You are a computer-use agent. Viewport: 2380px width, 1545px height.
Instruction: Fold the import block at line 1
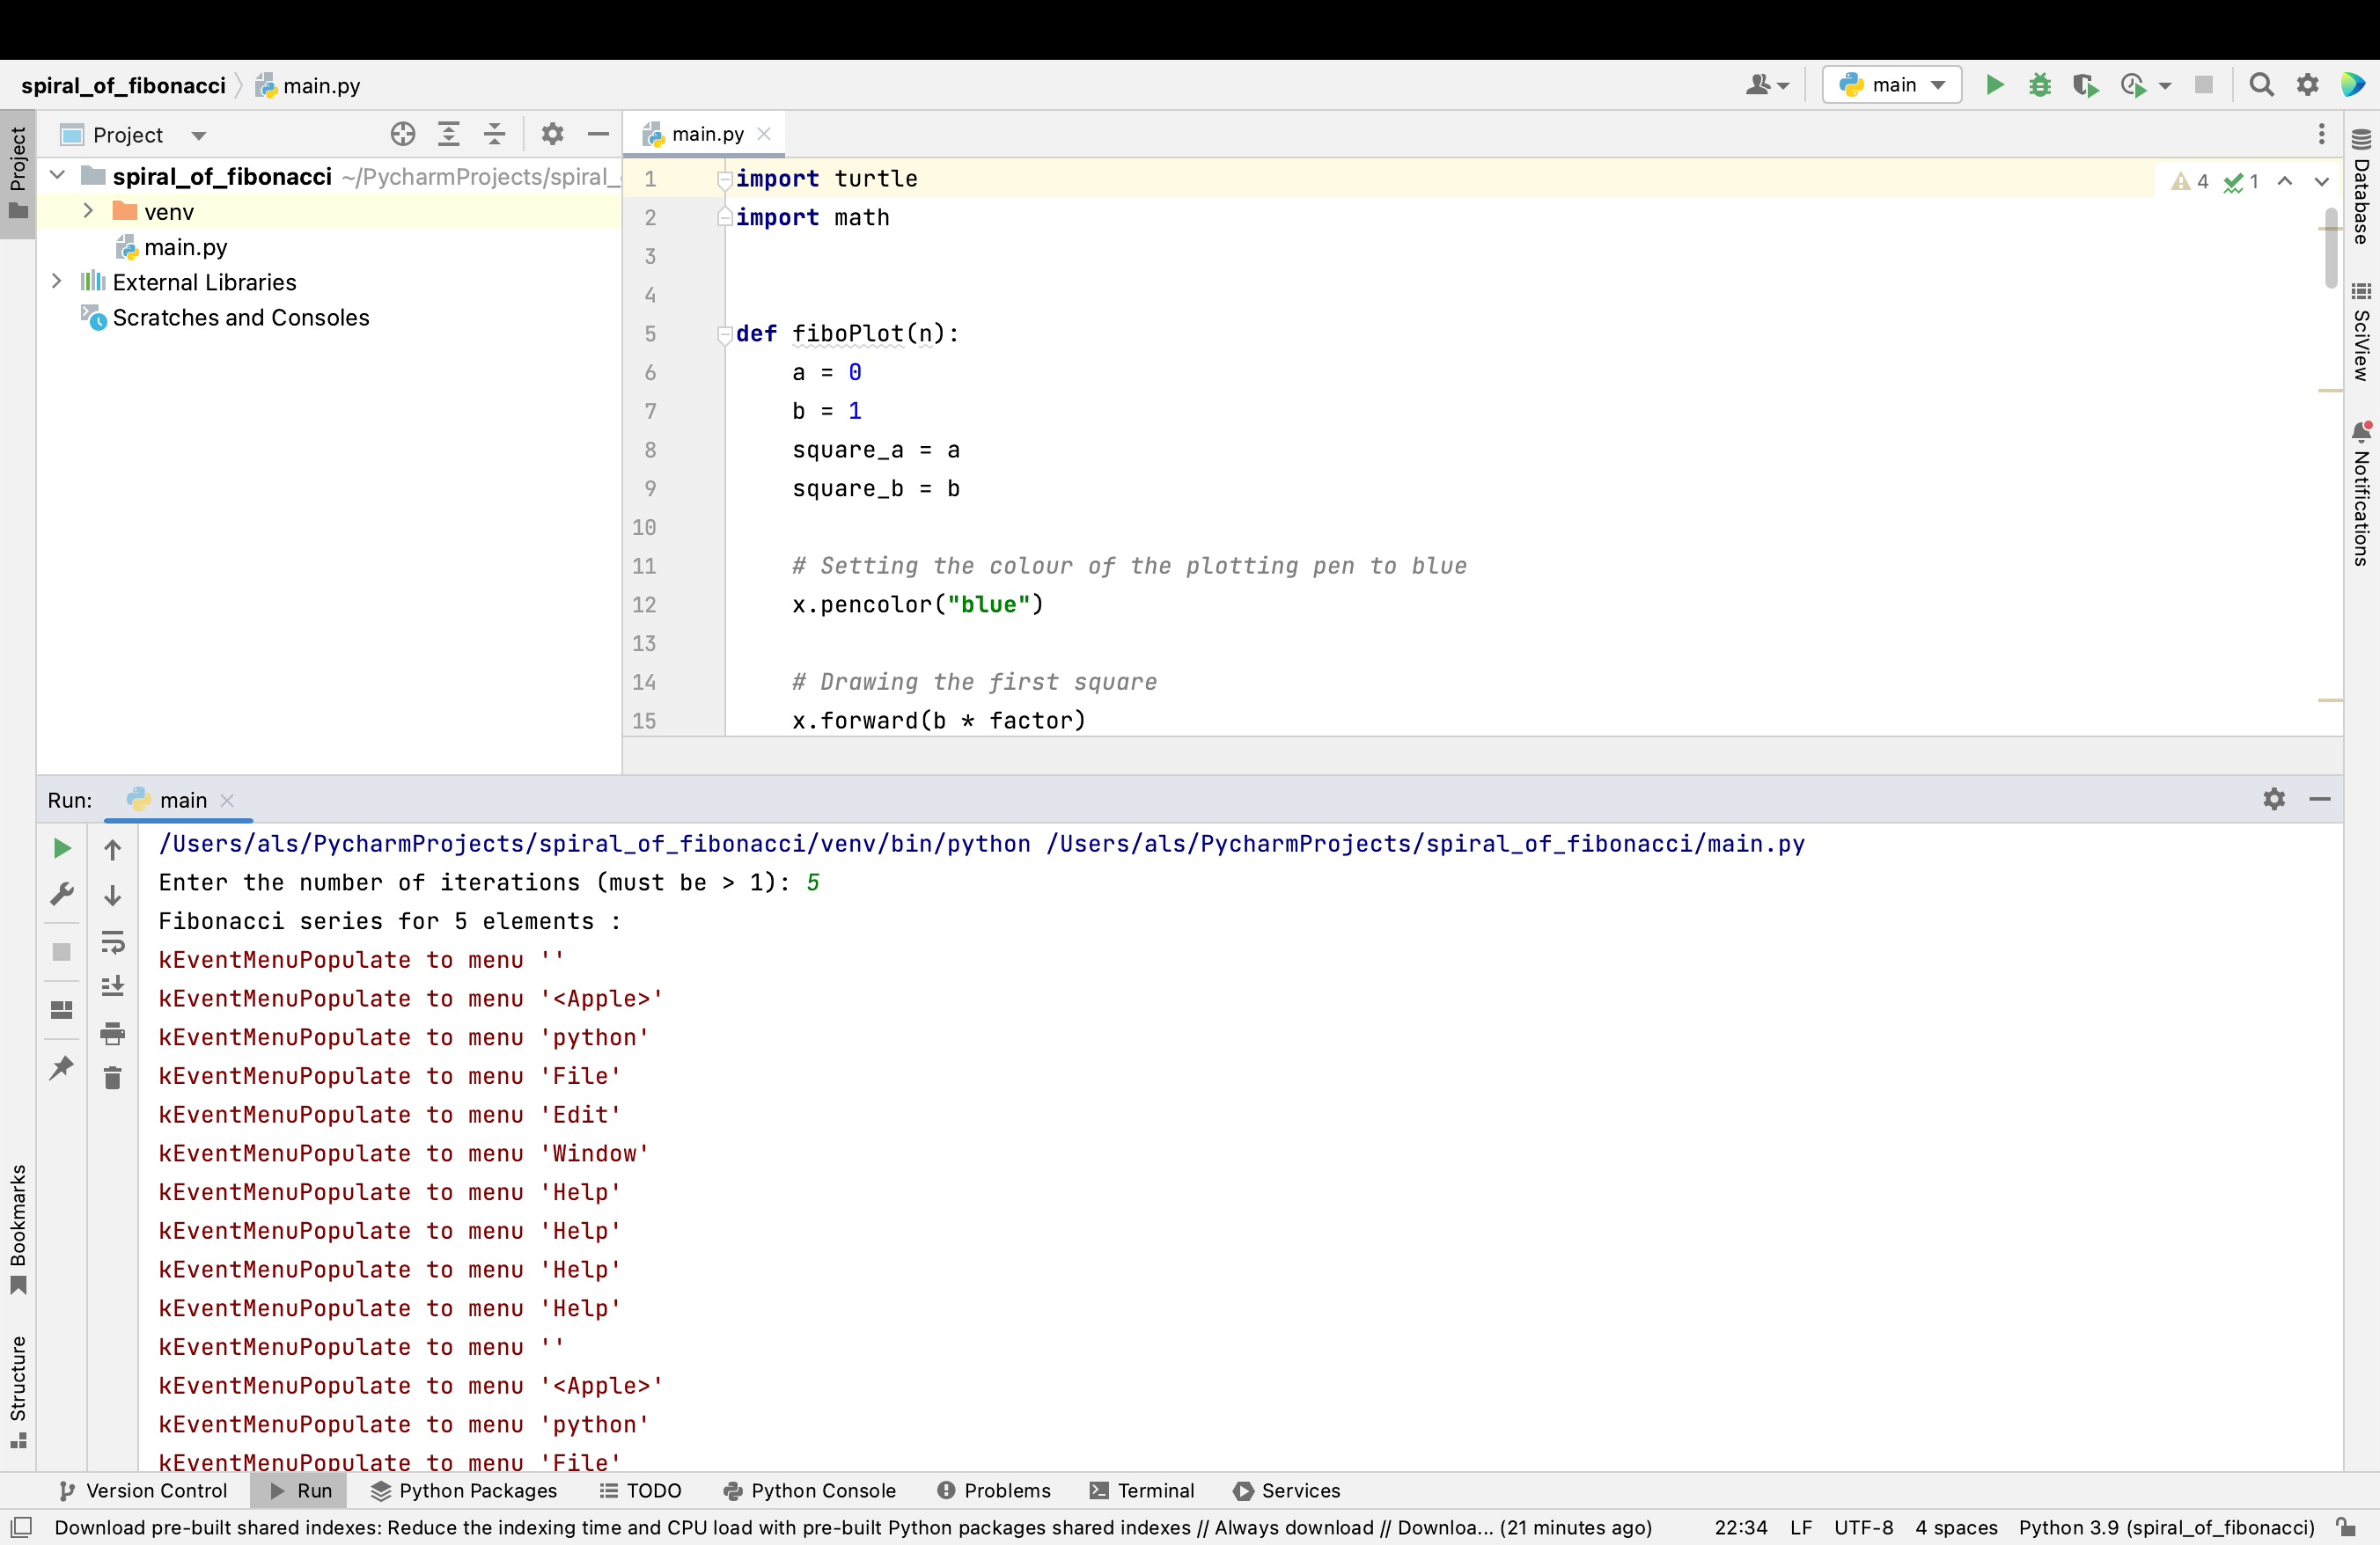(x=725, y=179)
